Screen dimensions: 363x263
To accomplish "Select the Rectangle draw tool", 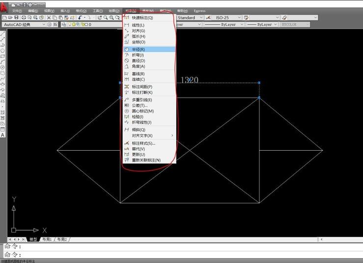I will point(2,56).
